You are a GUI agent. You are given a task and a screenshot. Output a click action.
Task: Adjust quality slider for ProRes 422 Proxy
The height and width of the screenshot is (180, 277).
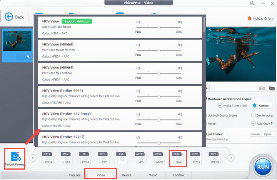coord(159,120)
